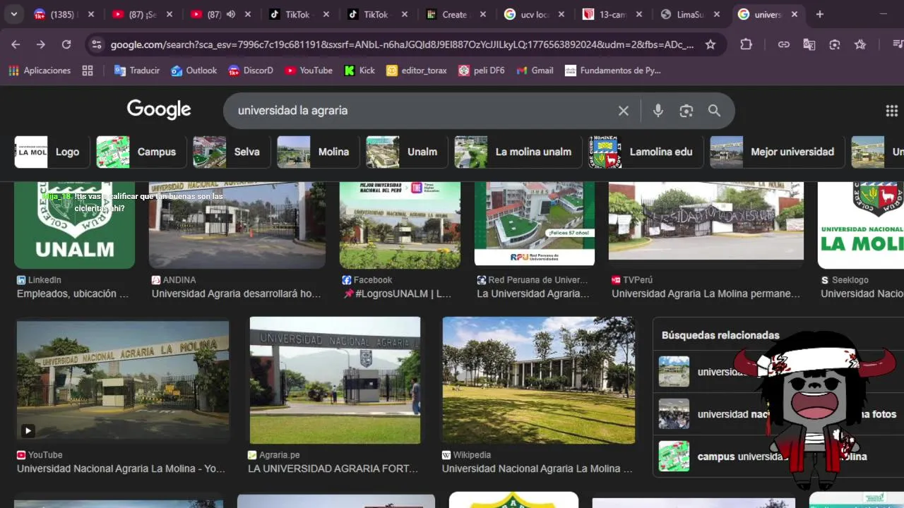This screenshot has width=904, height=508.
Task: Open the Kick bookmark
Action: (x=359, y=71)
